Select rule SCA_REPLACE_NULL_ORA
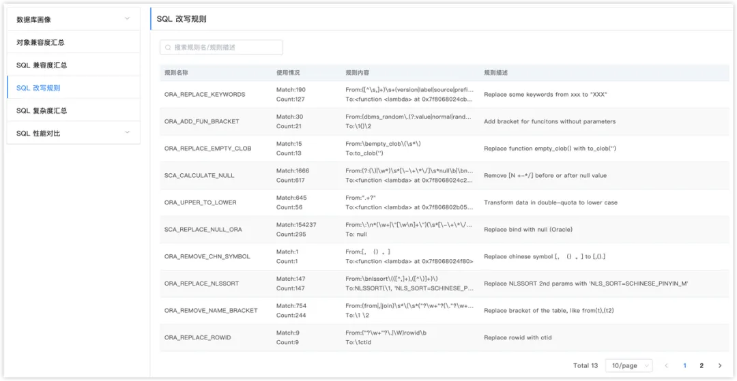Image resolution: width=737 pixels, height=381 pixels. (203, 230)
